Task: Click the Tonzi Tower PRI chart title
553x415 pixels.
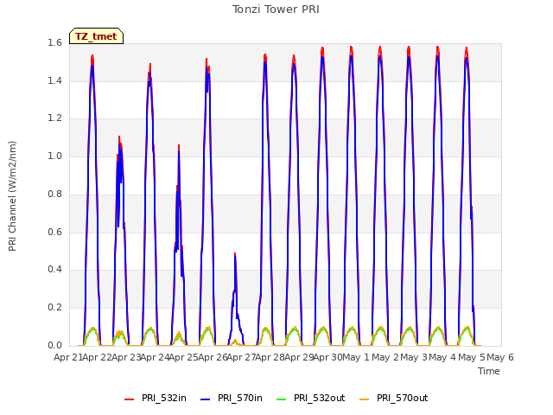Action: [x=276, y=10]
